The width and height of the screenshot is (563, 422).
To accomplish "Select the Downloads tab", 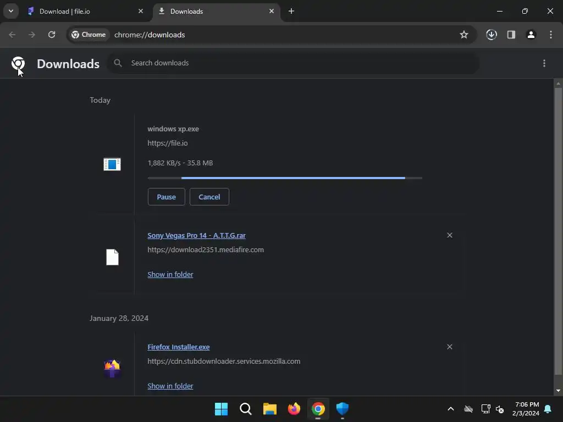I will pos(217,11).
